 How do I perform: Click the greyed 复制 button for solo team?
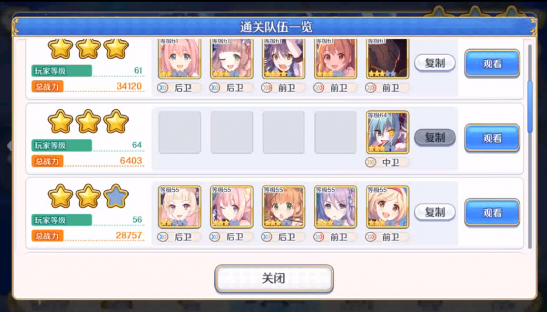(435, 137)
